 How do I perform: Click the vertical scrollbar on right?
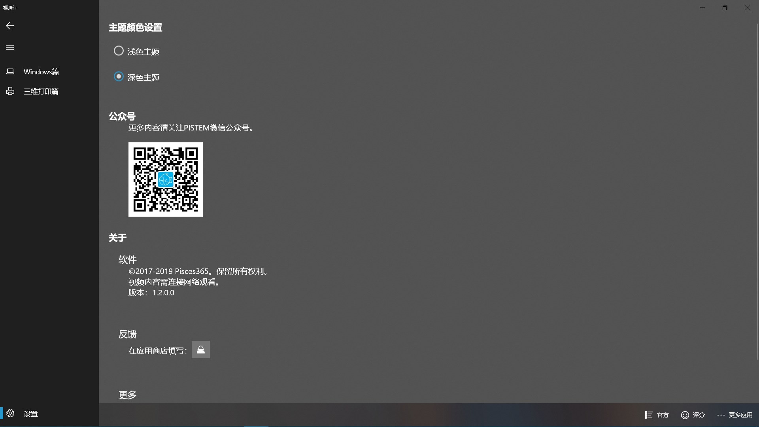click(x=757, y=192)
